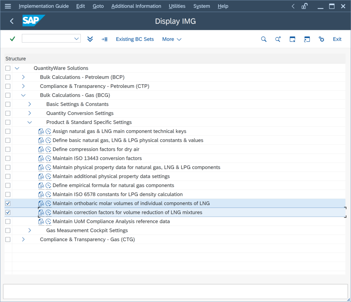Image resolution: width=351 pixels, height=302 pixels.
Task: Open documentation icon for Maintain physical property data row
Action: [x=41, y=167]
